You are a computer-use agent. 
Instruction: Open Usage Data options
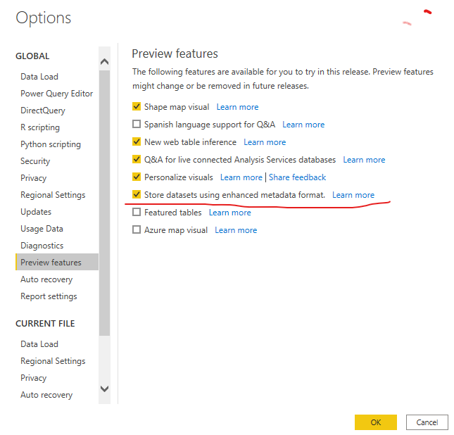pyautogui.click(x=42, y=229)
